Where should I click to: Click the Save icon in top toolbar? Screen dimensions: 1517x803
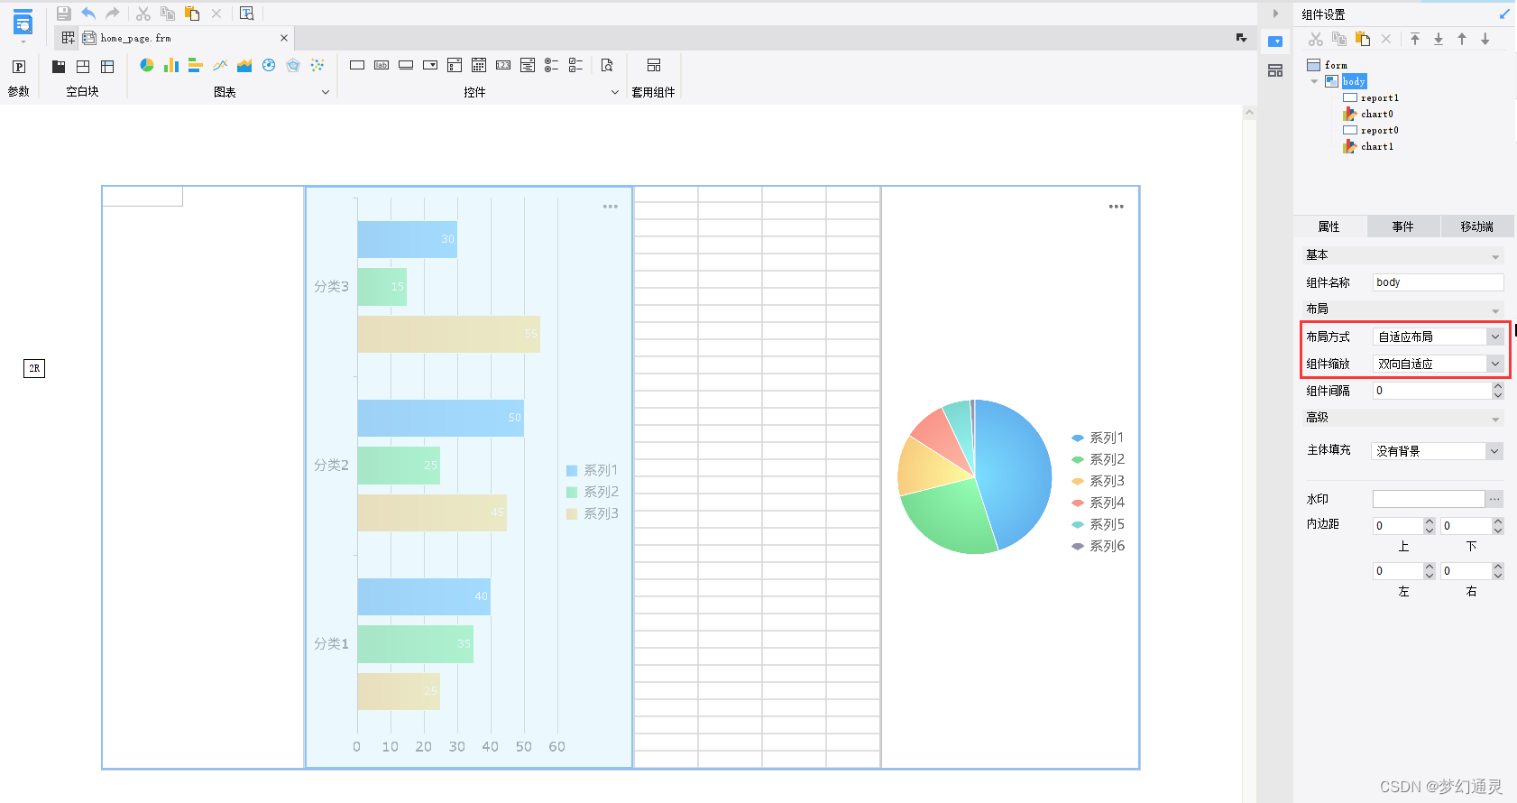coord(64,14)
